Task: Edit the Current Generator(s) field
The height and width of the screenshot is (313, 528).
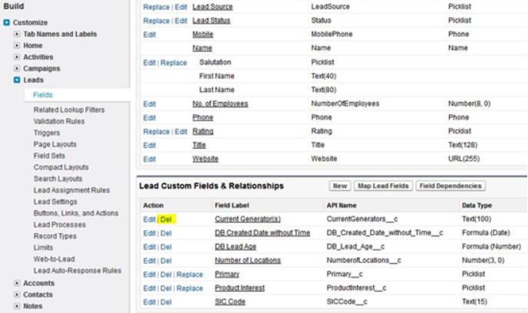Action: point(149,219)
